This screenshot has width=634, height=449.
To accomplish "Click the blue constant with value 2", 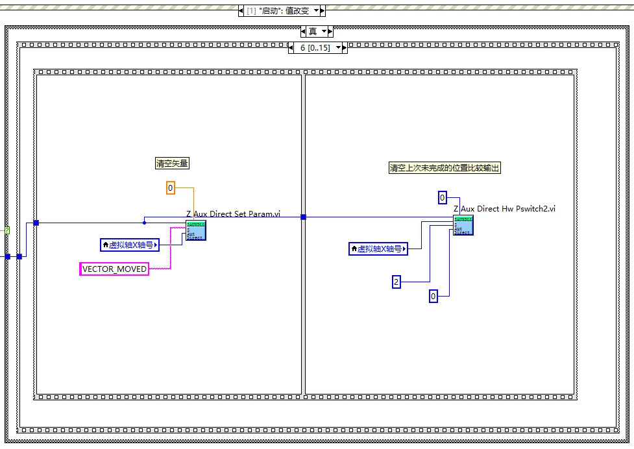I will pos(396,282).
